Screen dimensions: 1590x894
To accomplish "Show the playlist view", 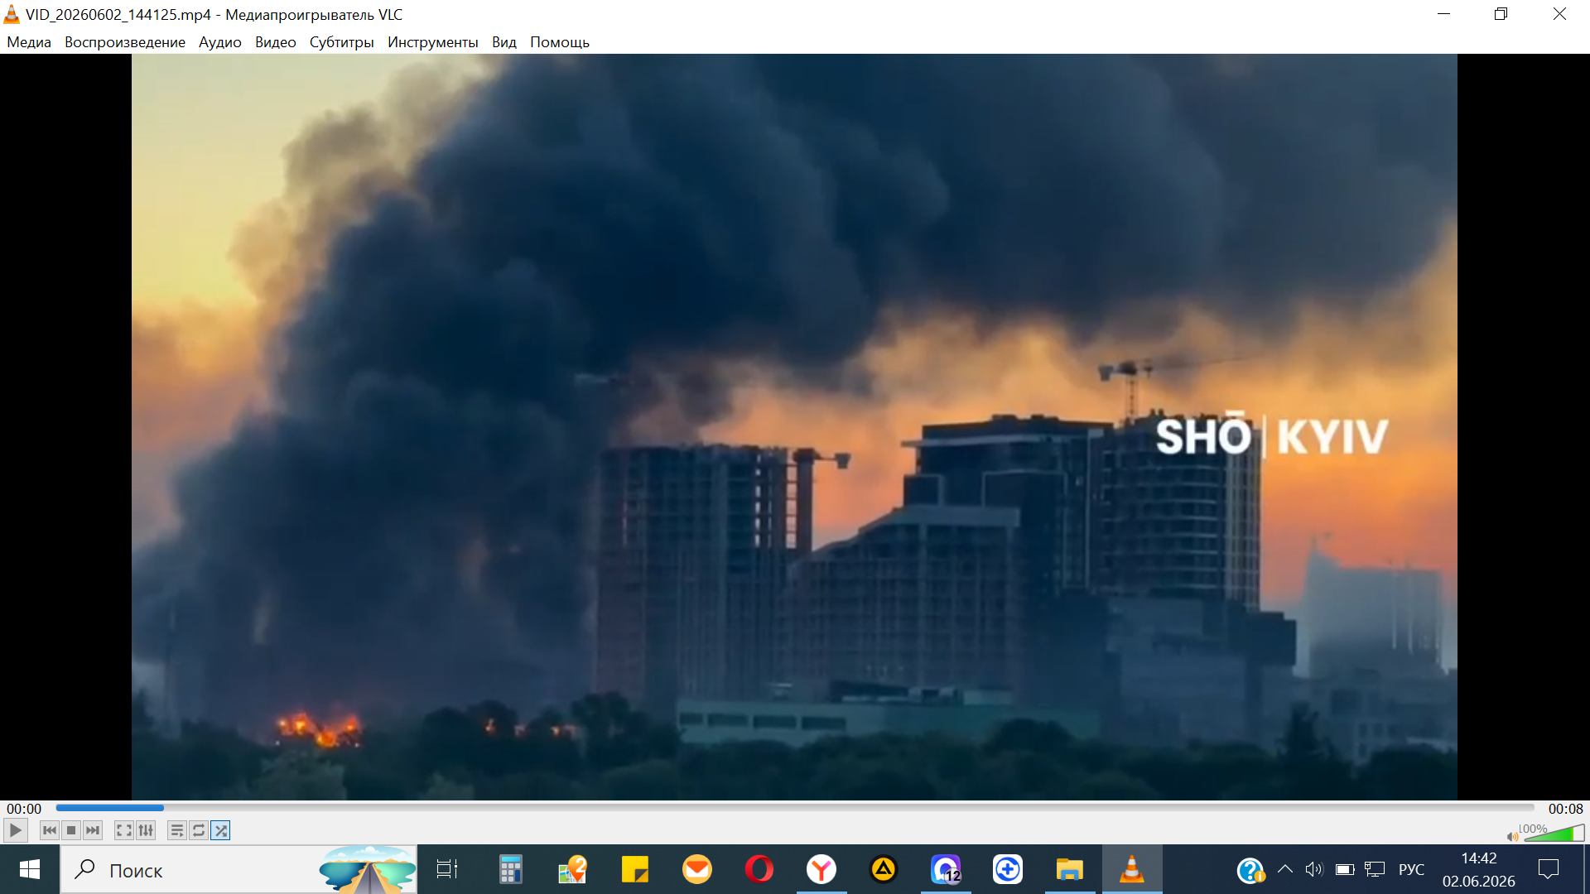I will 177,830.
